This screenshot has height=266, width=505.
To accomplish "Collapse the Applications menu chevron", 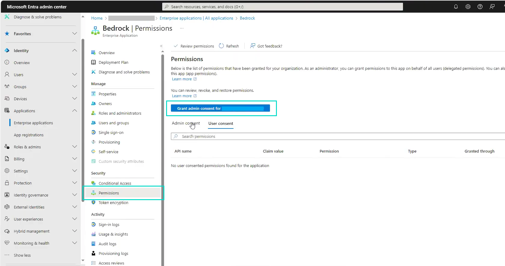I will coord(75,110).
